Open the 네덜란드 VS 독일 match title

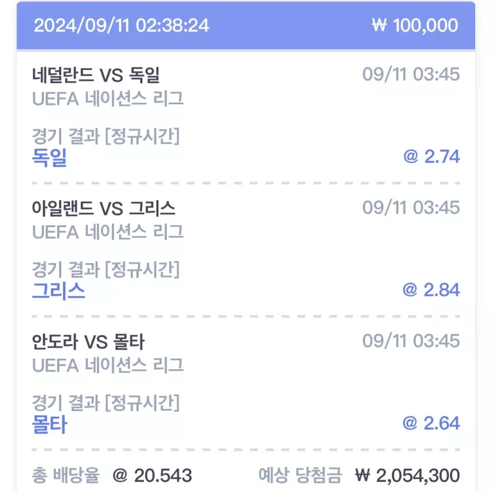[96, 75]
